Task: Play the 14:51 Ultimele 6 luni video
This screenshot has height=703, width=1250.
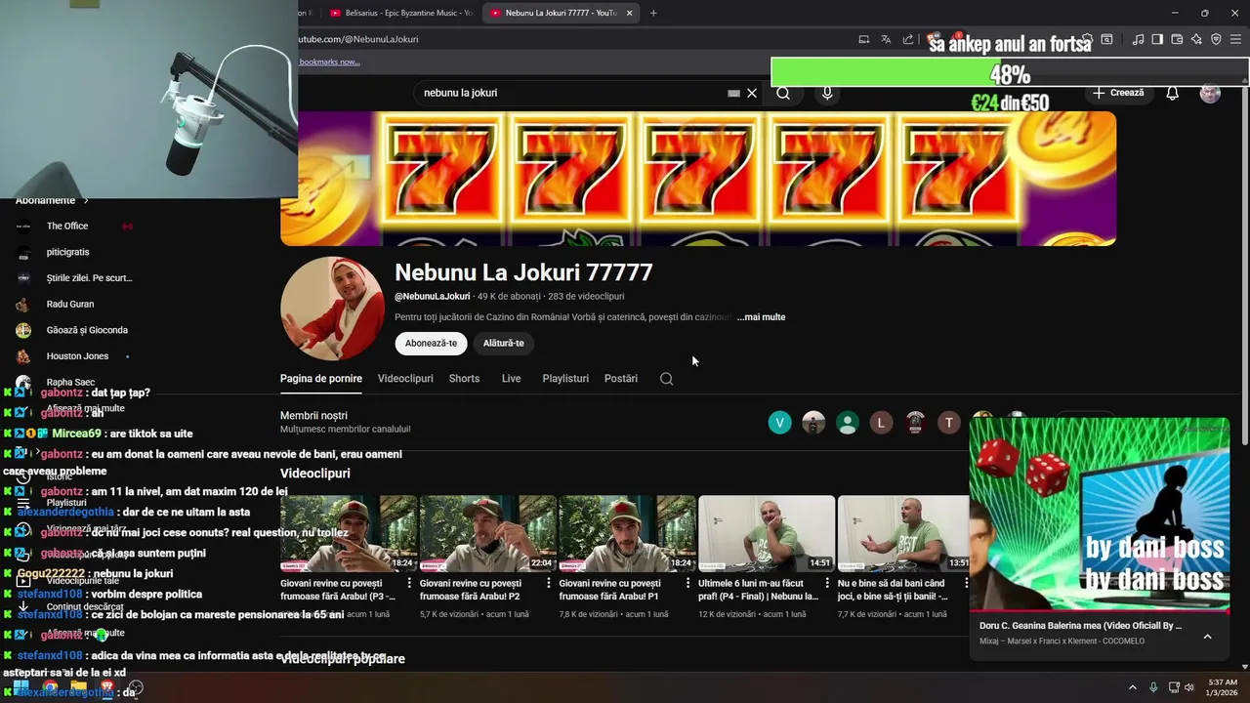Action: click(x=767, y=534)
